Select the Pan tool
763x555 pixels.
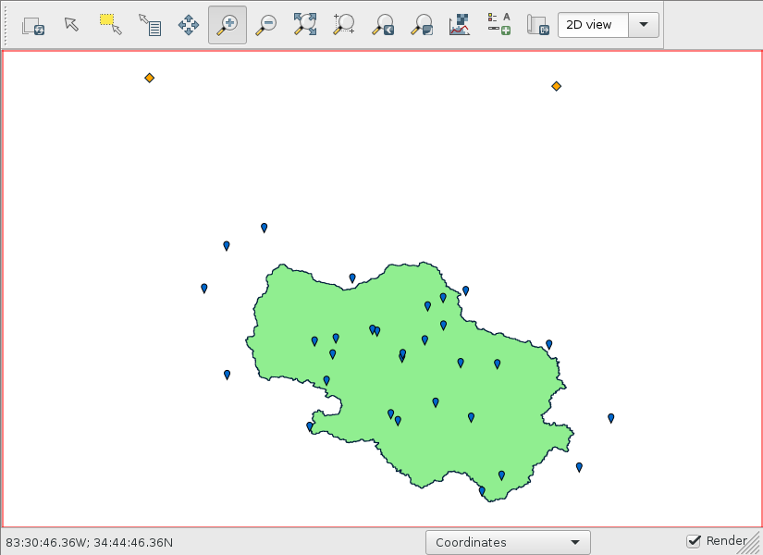click(189, 25)
